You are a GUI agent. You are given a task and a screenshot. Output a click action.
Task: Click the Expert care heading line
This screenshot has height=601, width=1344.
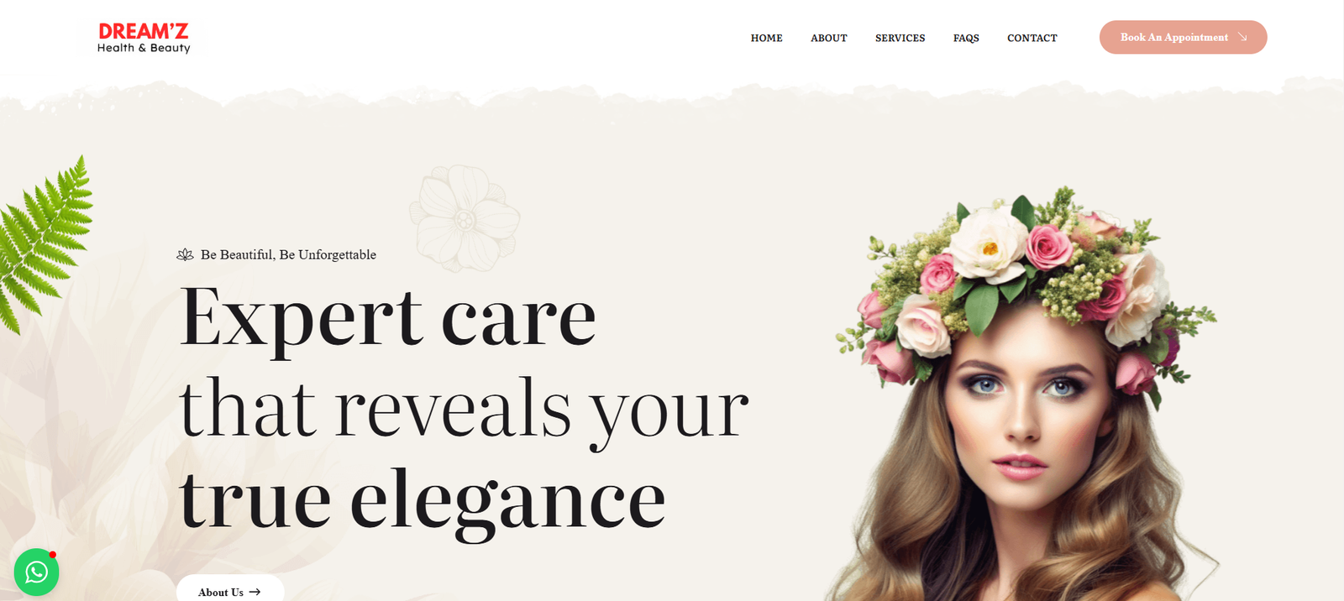(x=387, y=317)
